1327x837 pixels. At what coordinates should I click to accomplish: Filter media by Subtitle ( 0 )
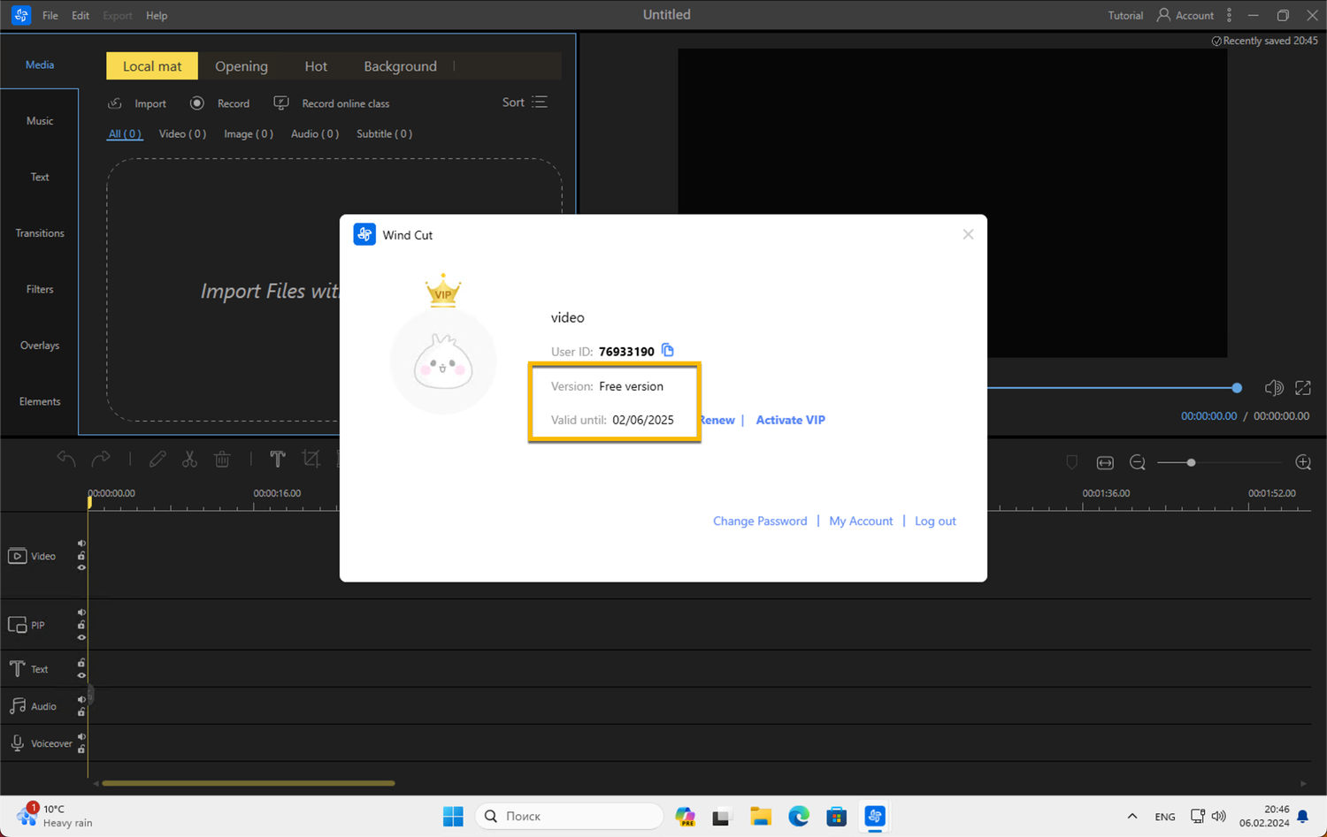click(x=384, y=133)
